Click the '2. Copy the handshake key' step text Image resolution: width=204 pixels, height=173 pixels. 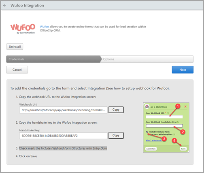[56, 122]
